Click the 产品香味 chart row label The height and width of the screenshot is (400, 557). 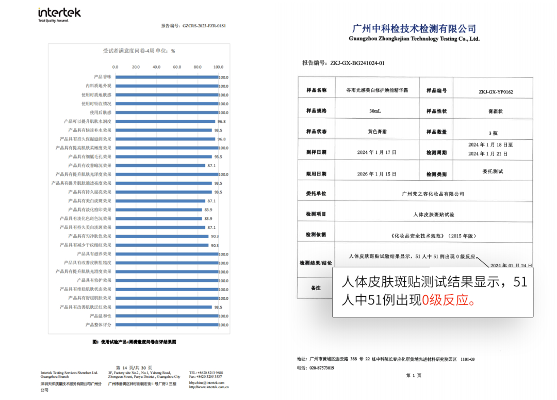(x=103, y=77)
